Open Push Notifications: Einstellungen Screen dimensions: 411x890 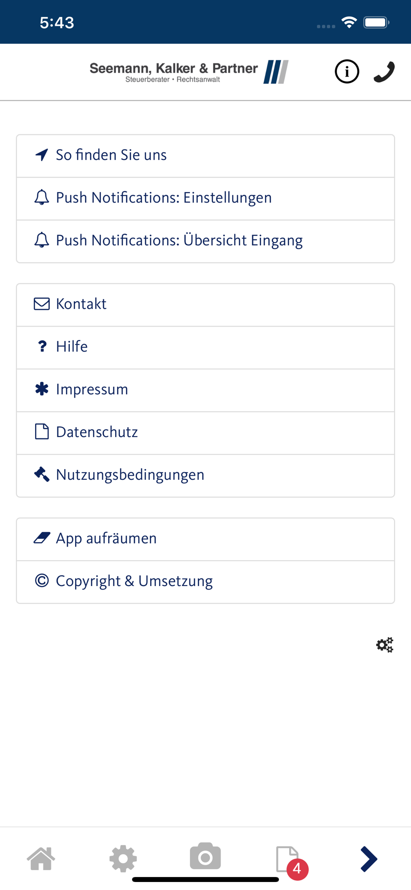coord(205,198)
